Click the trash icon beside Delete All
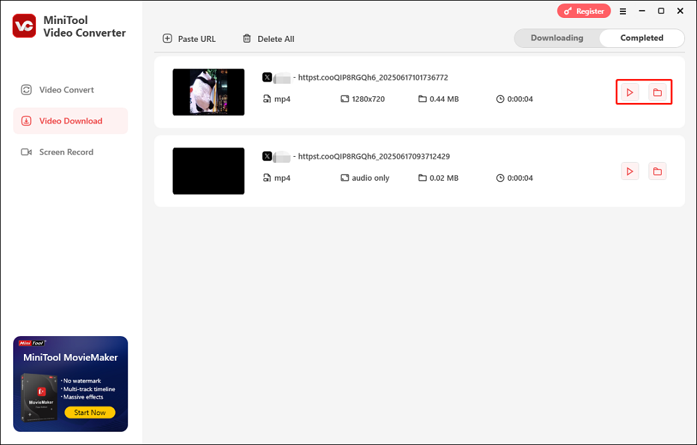 click(x=247, y=39)
